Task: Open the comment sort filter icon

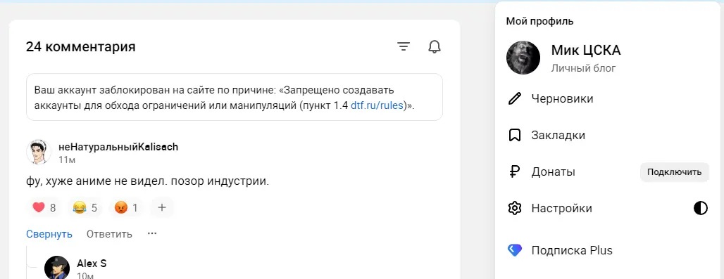Action: click(404, 46)
